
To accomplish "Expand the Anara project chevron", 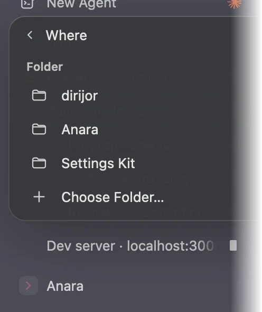I will tap(29, 286).
